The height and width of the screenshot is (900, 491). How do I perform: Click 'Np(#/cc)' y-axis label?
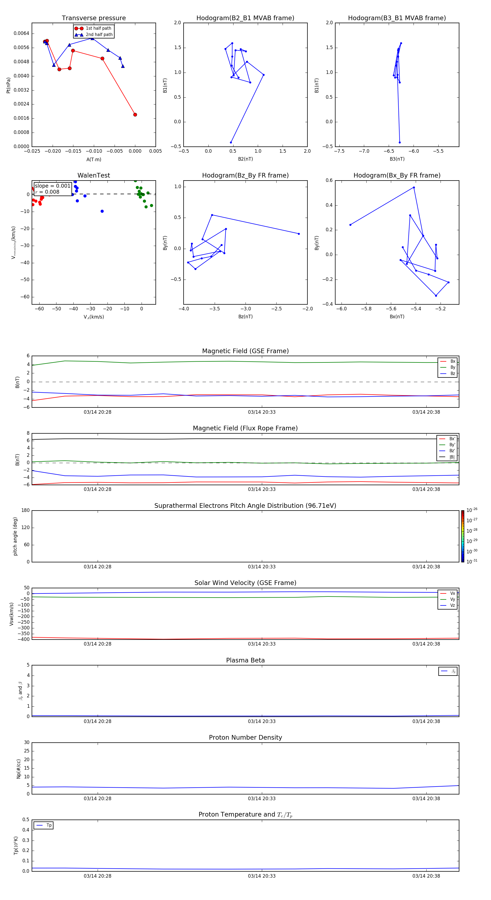pyautogui.click(x=19, y=769)
